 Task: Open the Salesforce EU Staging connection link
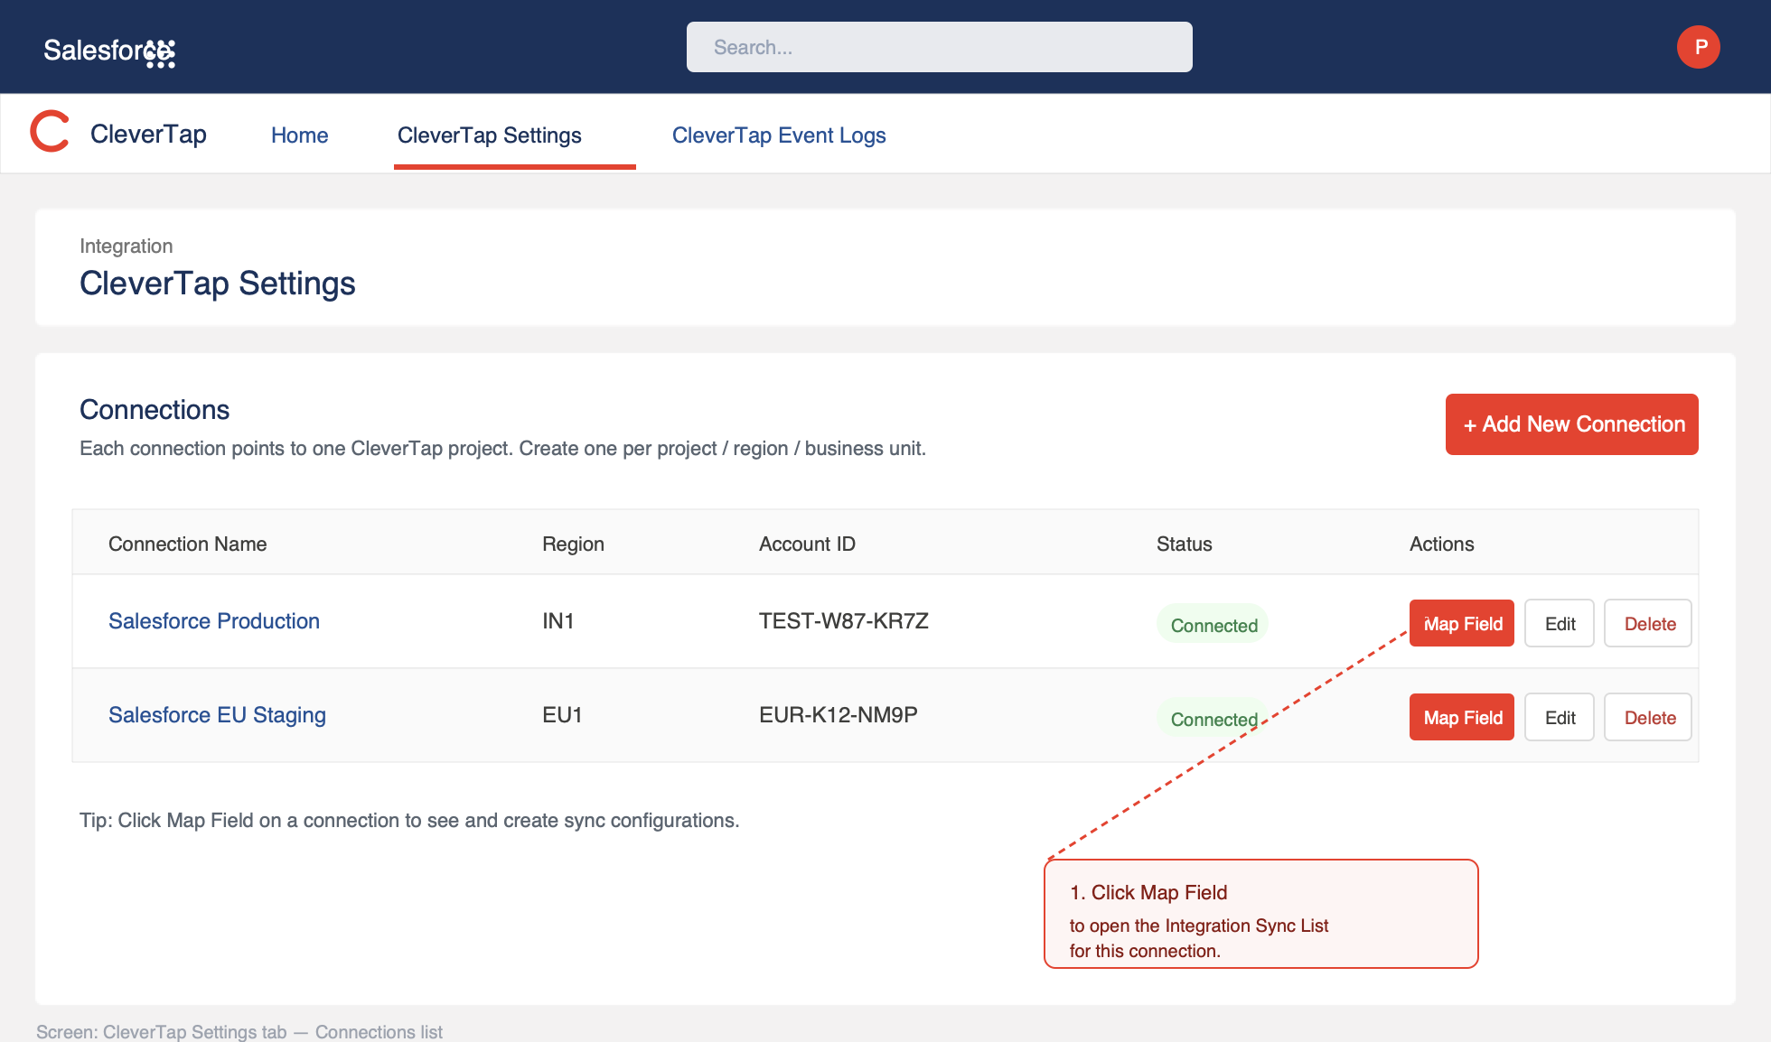(x=217, y=715)
